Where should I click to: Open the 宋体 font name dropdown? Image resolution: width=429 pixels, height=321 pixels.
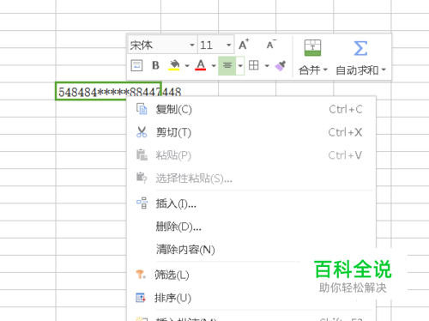pos(192,45)
